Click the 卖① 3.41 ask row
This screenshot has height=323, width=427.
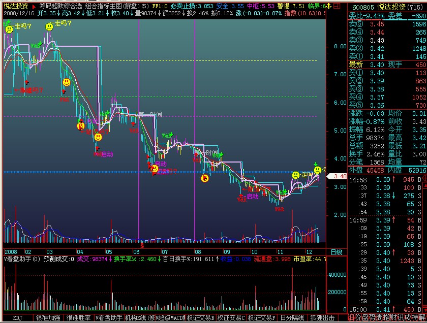click(387, 56)
